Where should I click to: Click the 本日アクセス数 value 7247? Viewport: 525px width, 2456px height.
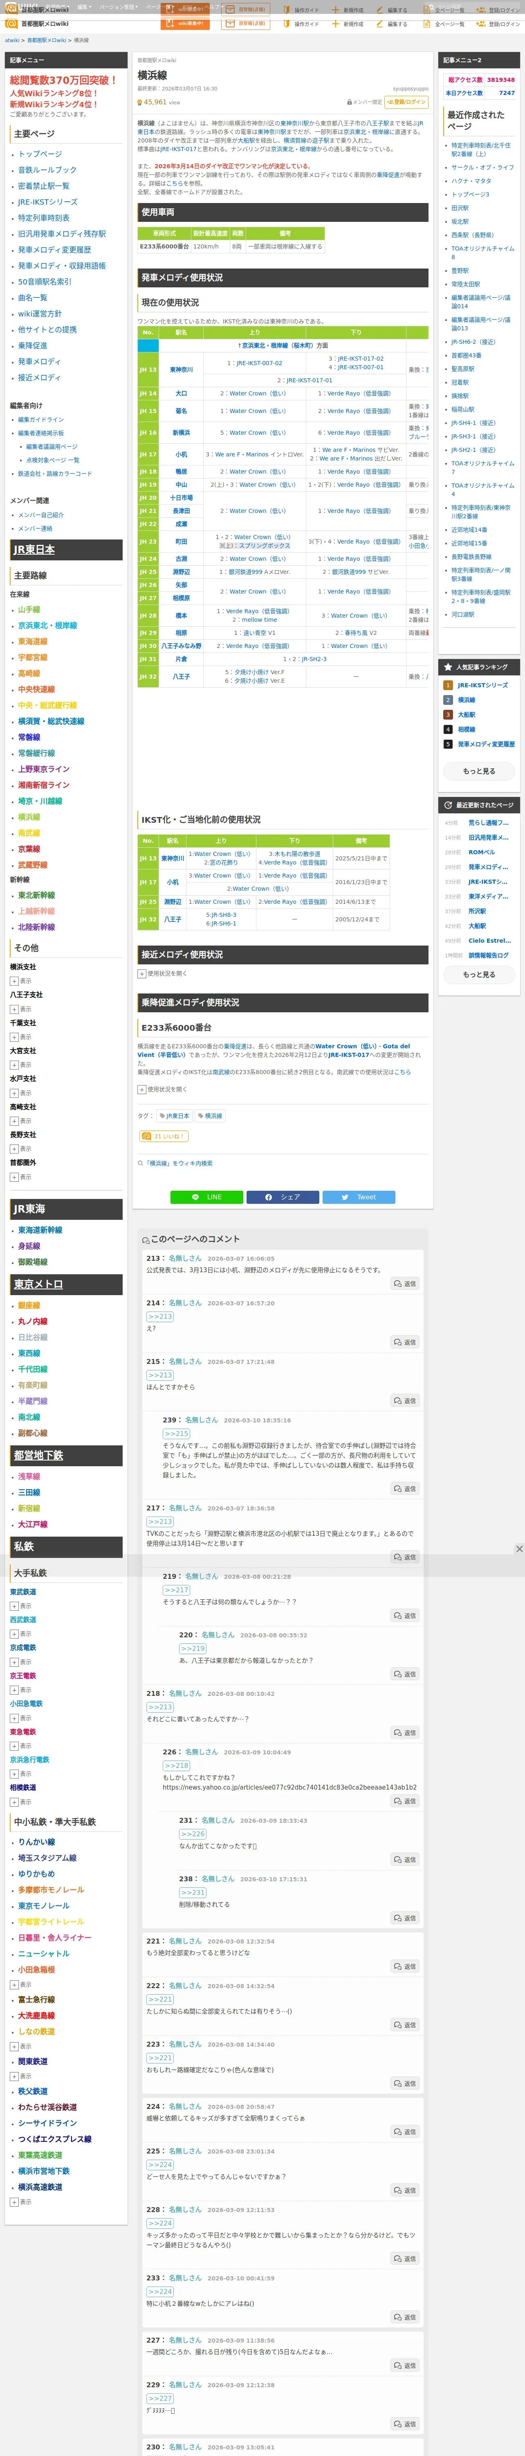click(507, 93)
